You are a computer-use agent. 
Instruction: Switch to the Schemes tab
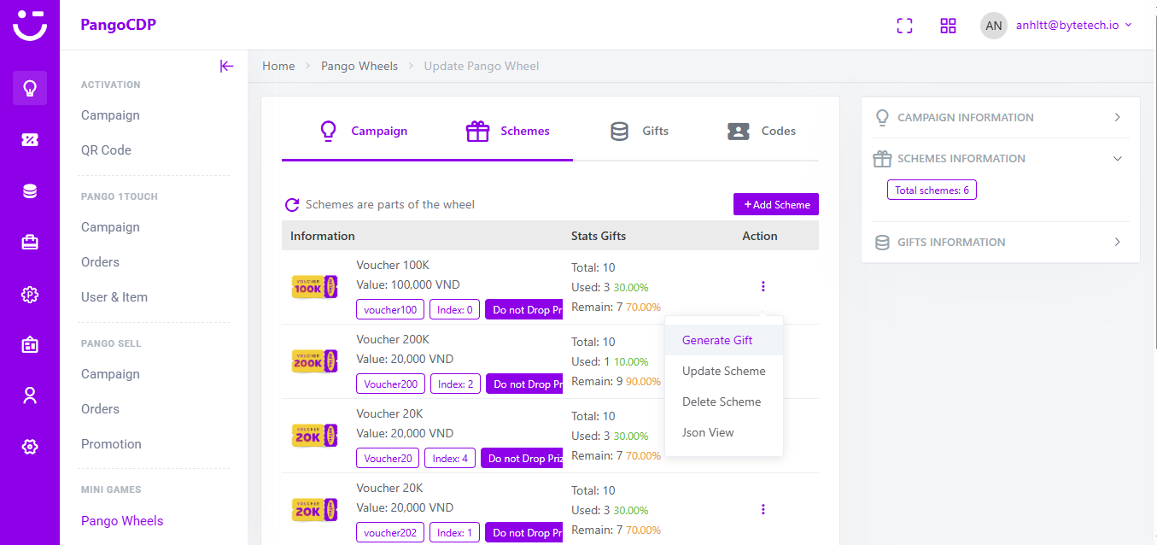pyautogui.click(x=508, y=131)
